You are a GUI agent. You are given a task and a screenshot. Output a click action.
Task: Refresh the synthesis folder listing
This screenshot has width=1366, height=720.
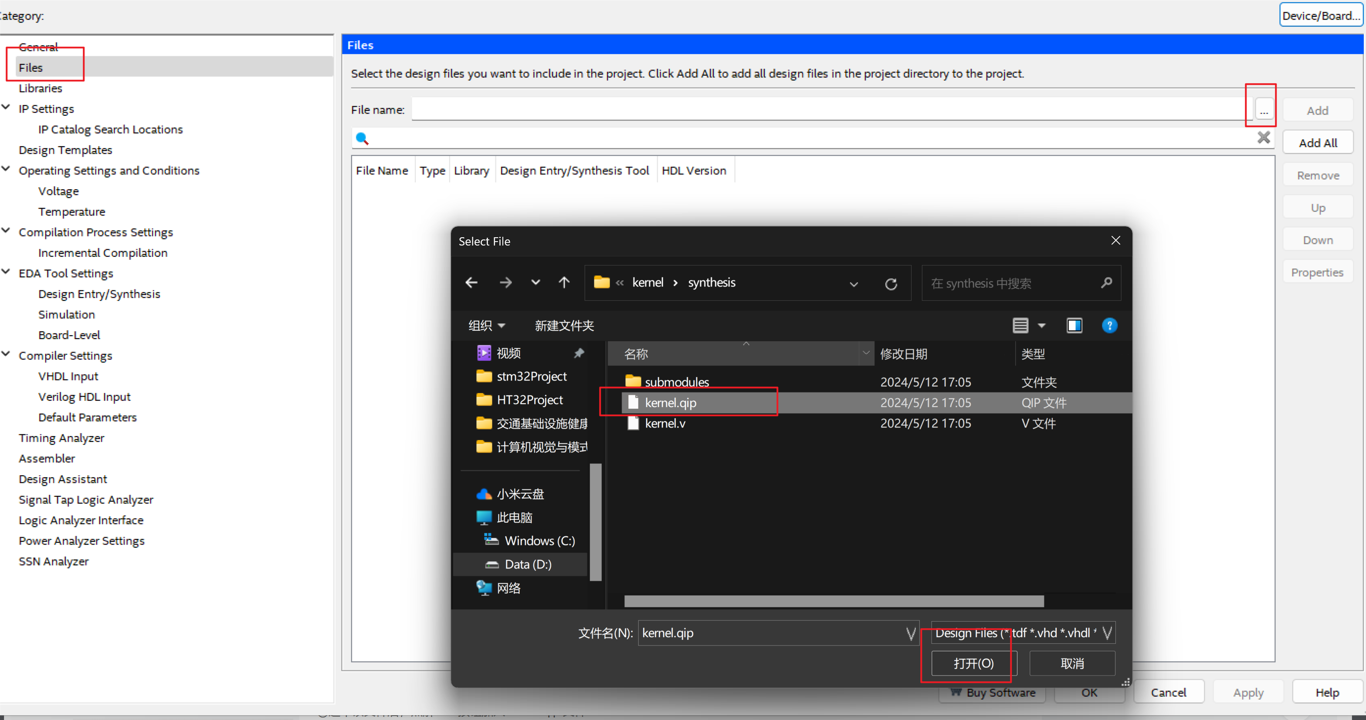891,284
